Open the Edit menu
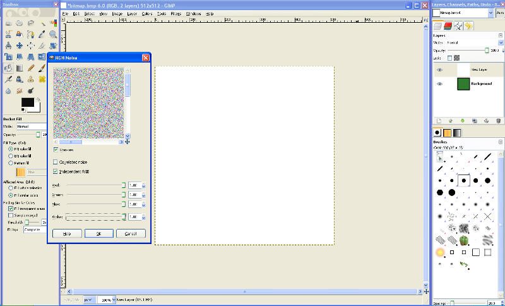 [x=76, y=14]
